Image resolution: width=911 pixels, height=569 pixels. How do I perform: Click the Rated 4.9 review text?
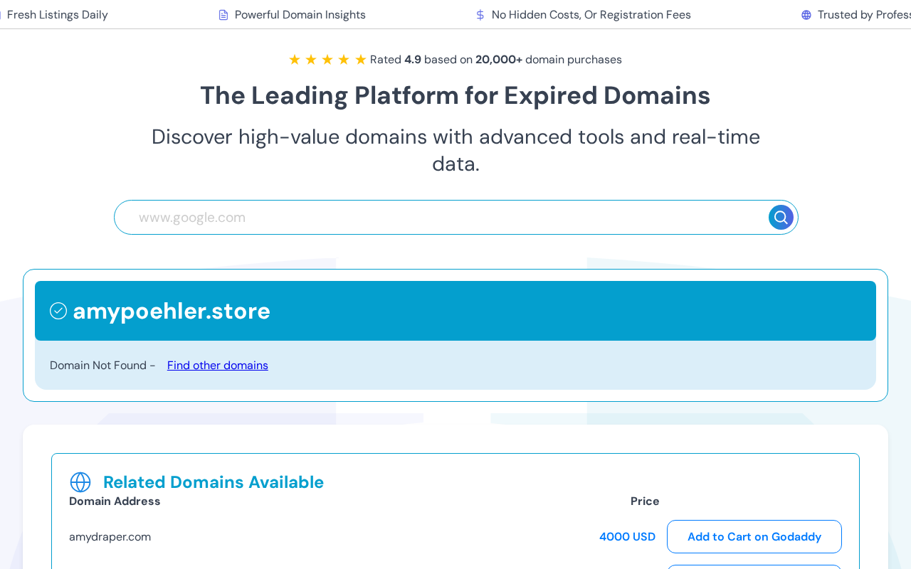496,60
